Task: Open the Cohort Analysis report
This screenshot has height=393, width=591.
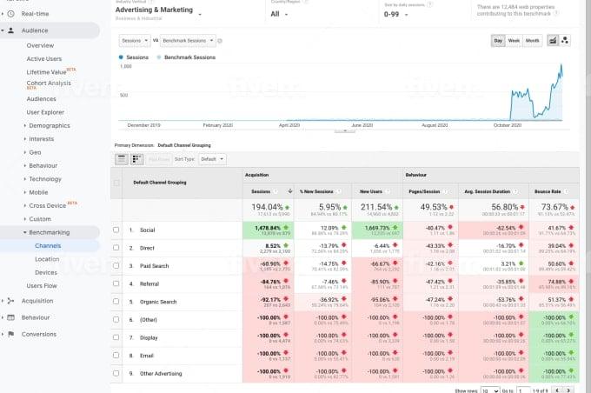Action: pos(49,83)
